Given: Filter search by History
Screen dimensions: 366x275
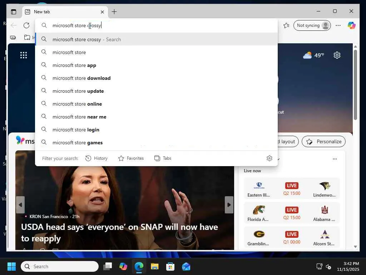Looking at the screenshot, I should pos(97,158).
